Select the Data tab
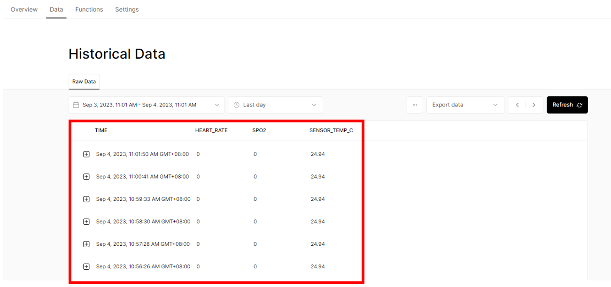611x287 pixels. pos(56,9)
